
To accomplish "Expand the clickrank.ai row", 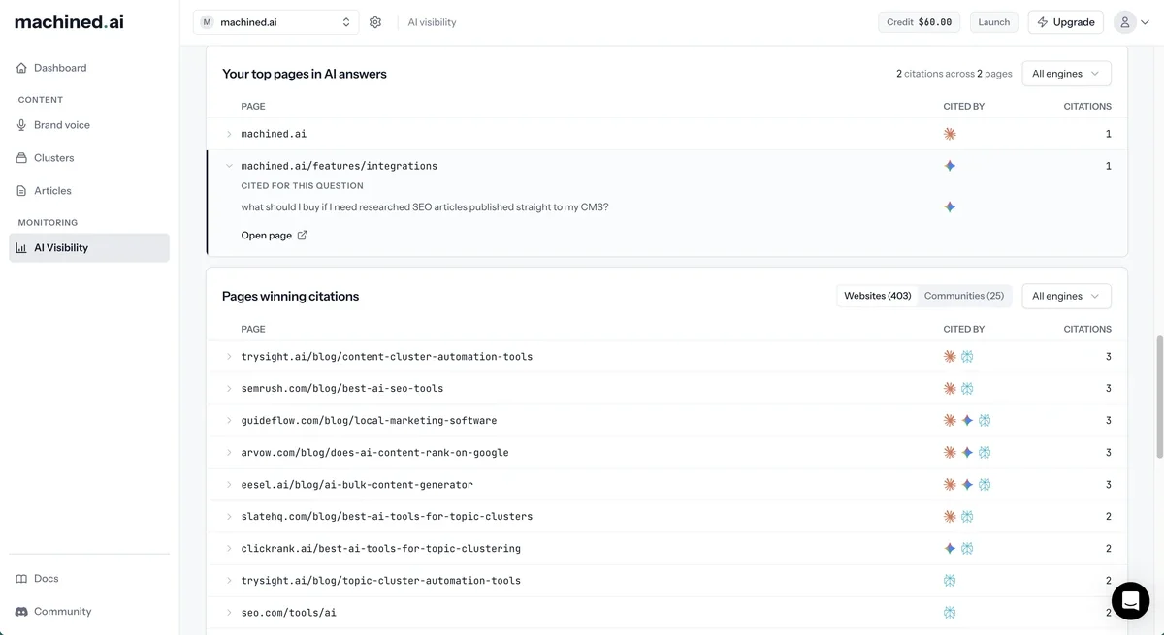I will tap(229, 548).
